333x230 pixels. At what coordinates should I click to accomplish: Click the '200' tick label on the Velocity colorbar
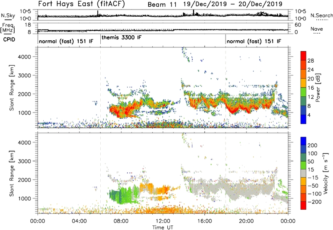pos(312,145)
